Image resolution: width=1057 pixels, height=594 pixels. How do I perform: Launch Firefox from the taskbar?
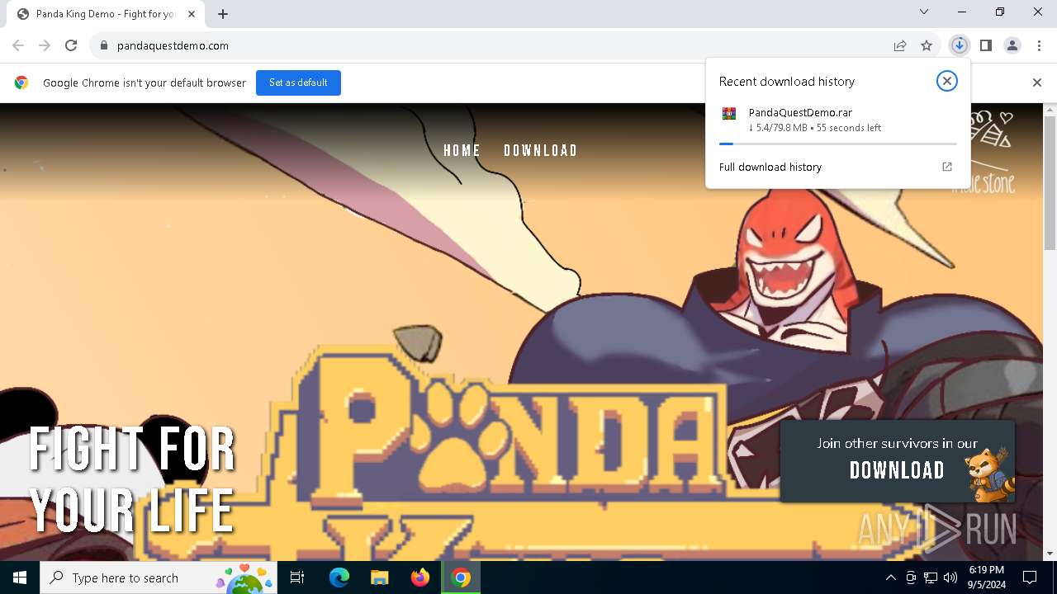[420, 577]
